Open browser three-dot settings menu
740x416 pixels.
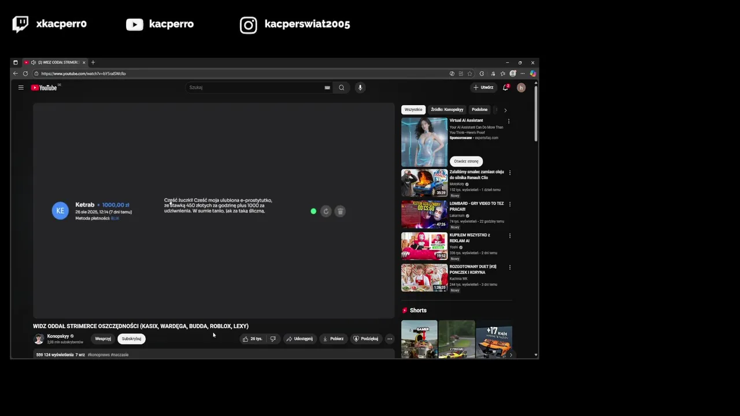(523, 73)
